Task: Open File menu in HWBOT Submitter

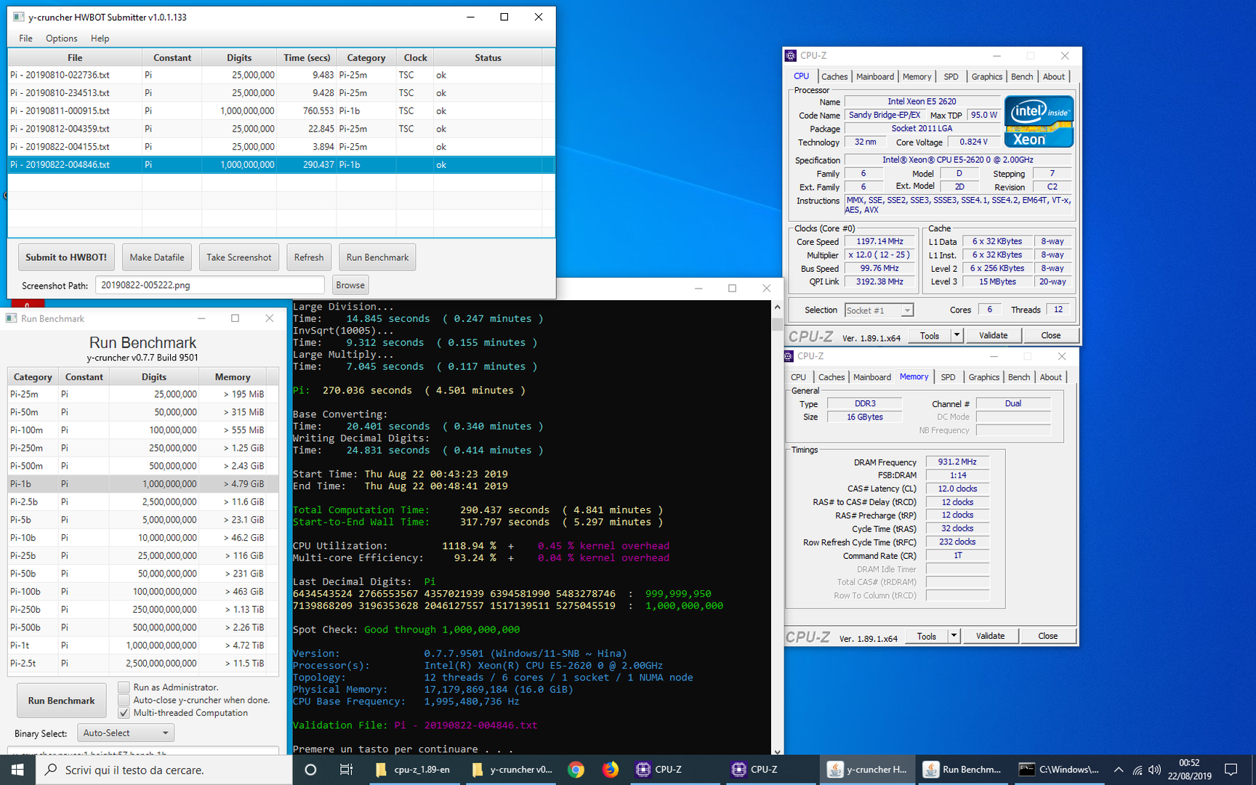Action: [25, 39]
